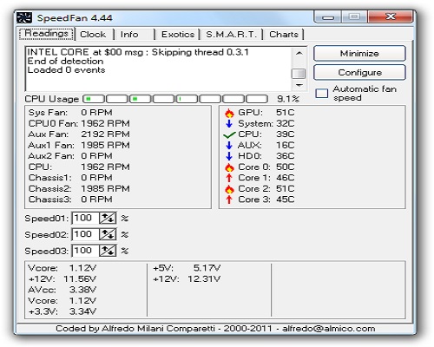Open the S.M.A.R.T. tab
Viewport: 434px width, 347px height.
pyautogui.click(x=231, y=35)
